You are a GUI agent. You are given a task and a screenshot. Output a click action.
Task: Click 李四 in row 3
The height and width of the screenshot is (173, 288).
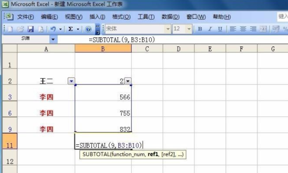pos(46,97)
